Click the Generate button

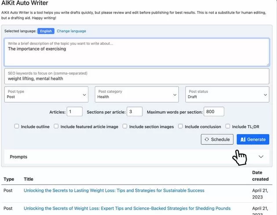pyautogui.click(x=253, y=140)
